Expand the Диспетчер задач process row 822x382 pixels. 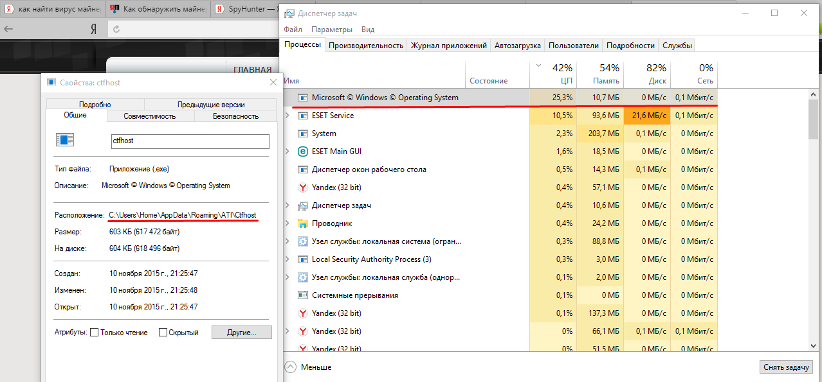[288, 205]
